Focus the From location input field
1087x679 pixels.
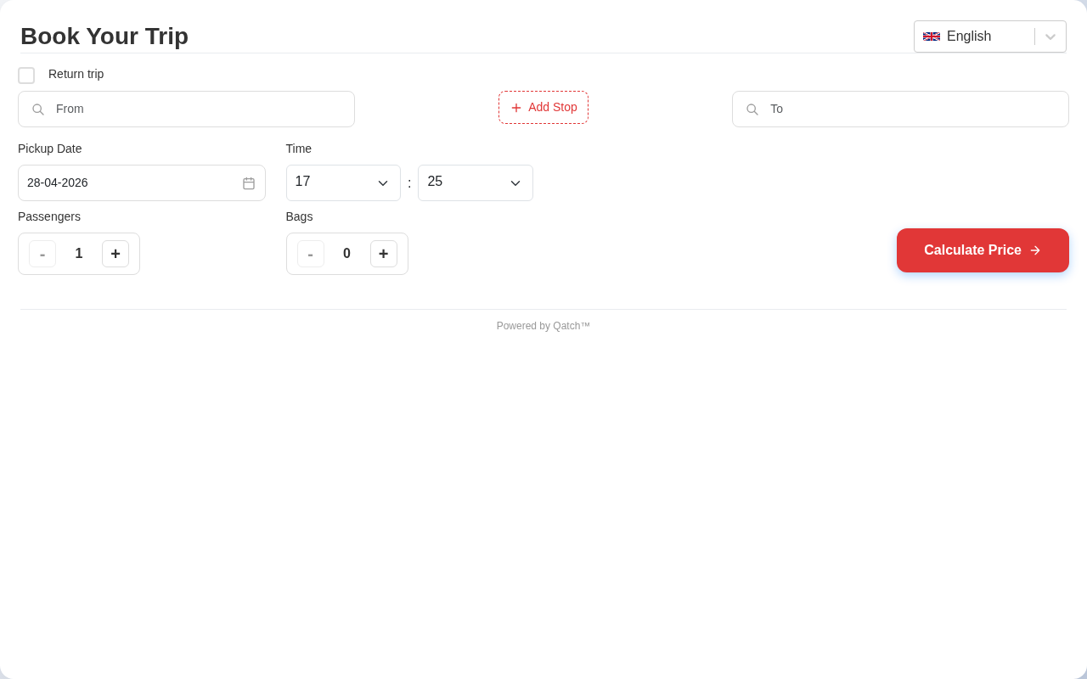coord(200,109)
